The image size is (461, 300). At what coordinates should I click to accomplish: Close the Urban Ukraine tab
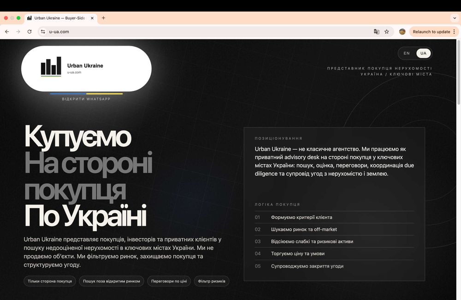click(x=92, y=18)
